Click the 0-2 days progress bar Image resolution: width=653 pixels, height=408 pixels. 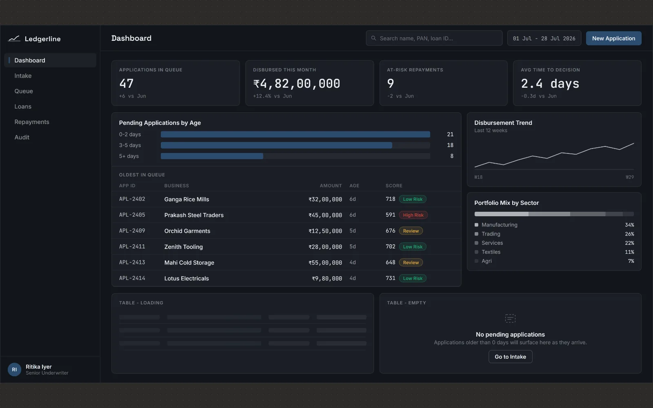tap(295, 134)
